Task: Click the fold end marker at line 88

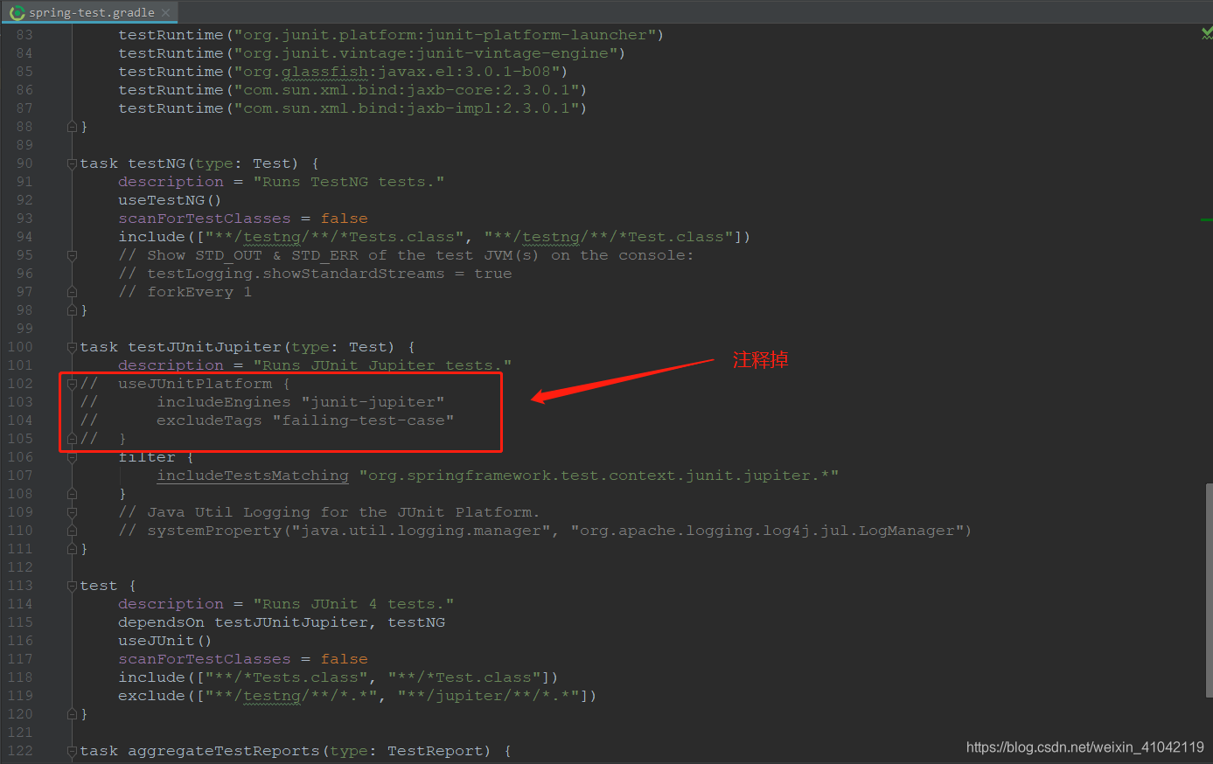Action: tap(72, 127)
